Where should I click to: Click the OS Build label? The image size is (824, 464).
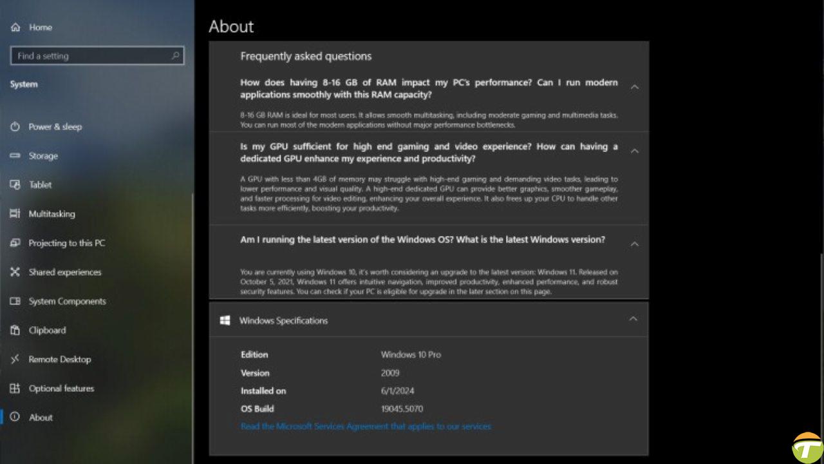pos(257,409)
